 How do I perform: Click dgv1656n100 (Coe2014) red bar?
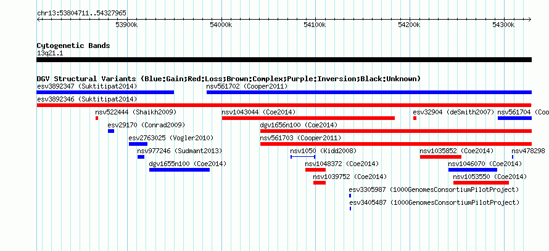pos(396,131)
